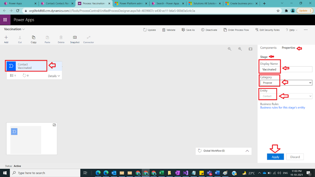
Task: Open Outlook from the taskbar
Action: coord(114,173)
